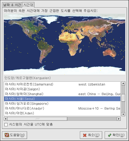Click the 확인(O) OK button
The width and height of the screenshot is (129, 141).
[x=116, y=135]
